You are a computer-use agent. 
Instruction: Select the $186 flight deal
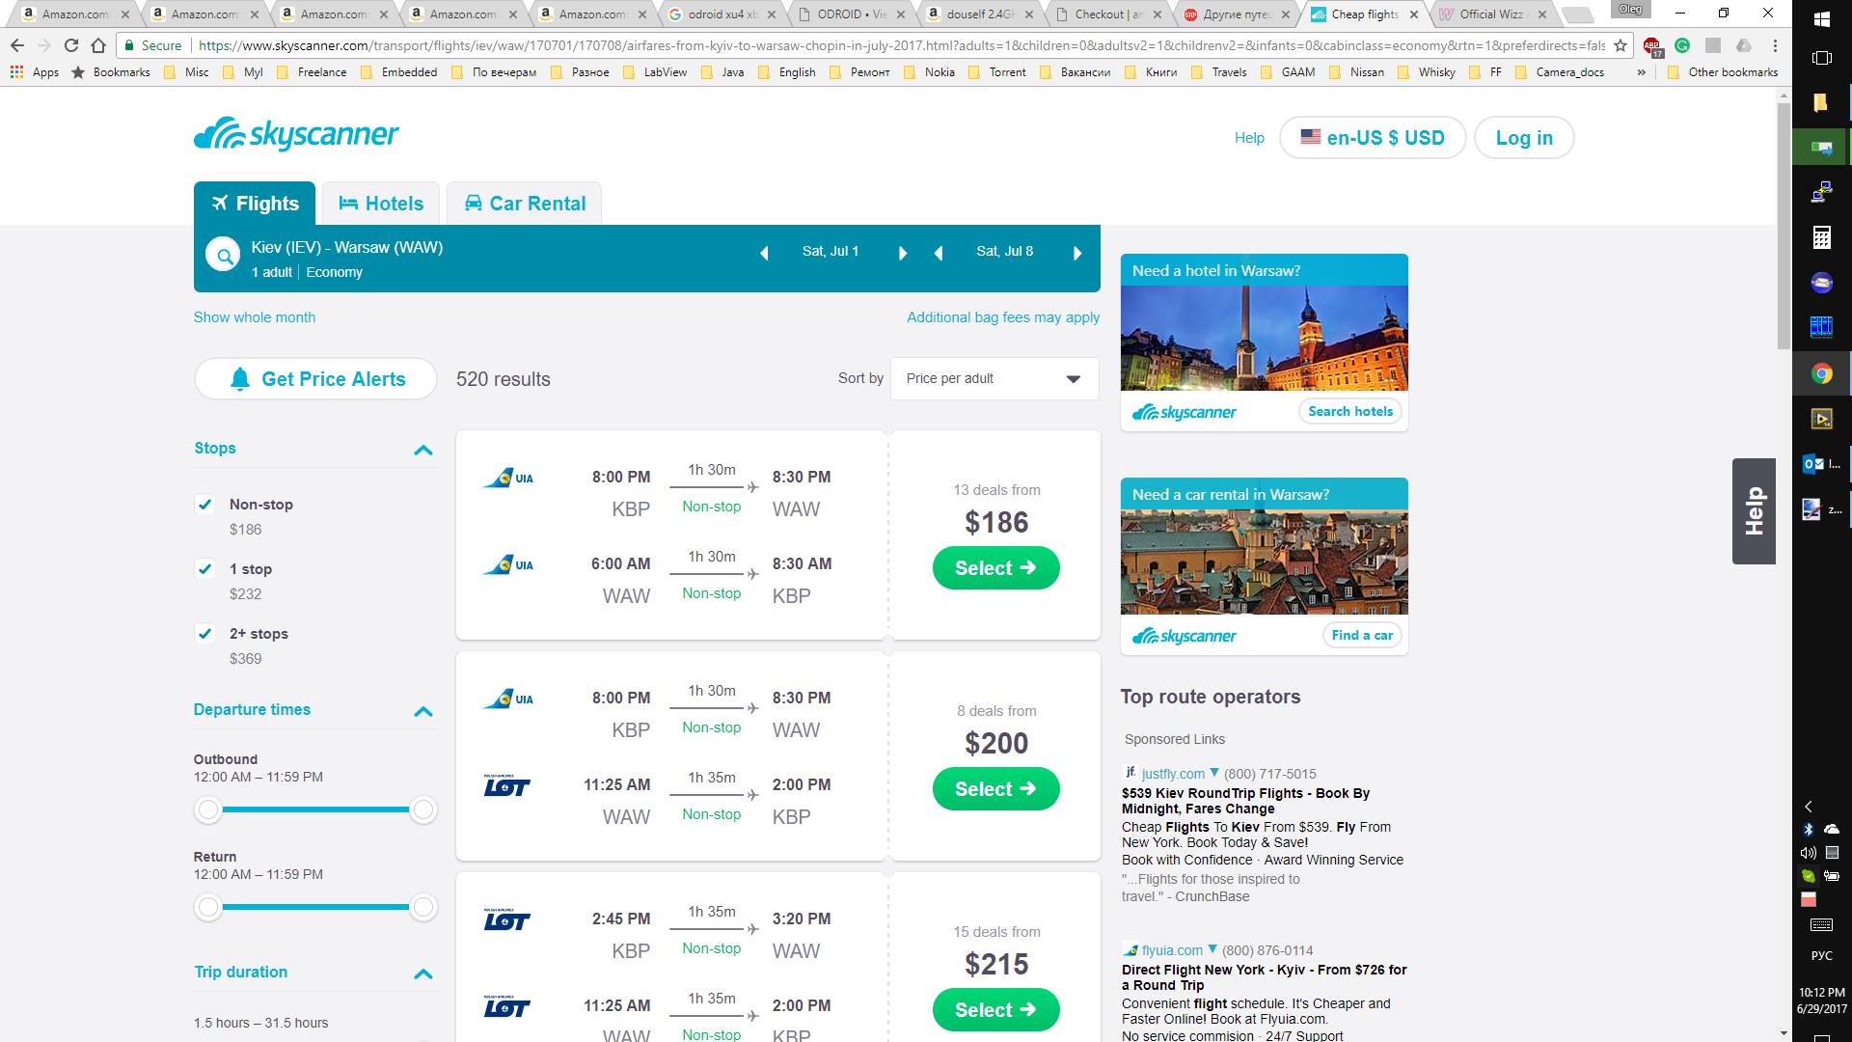[x=995, y=568]
